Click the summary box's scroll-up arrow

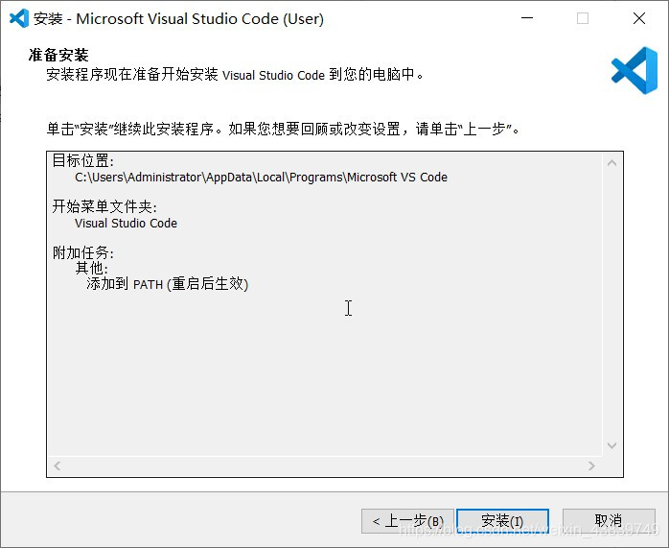(611, 163)
